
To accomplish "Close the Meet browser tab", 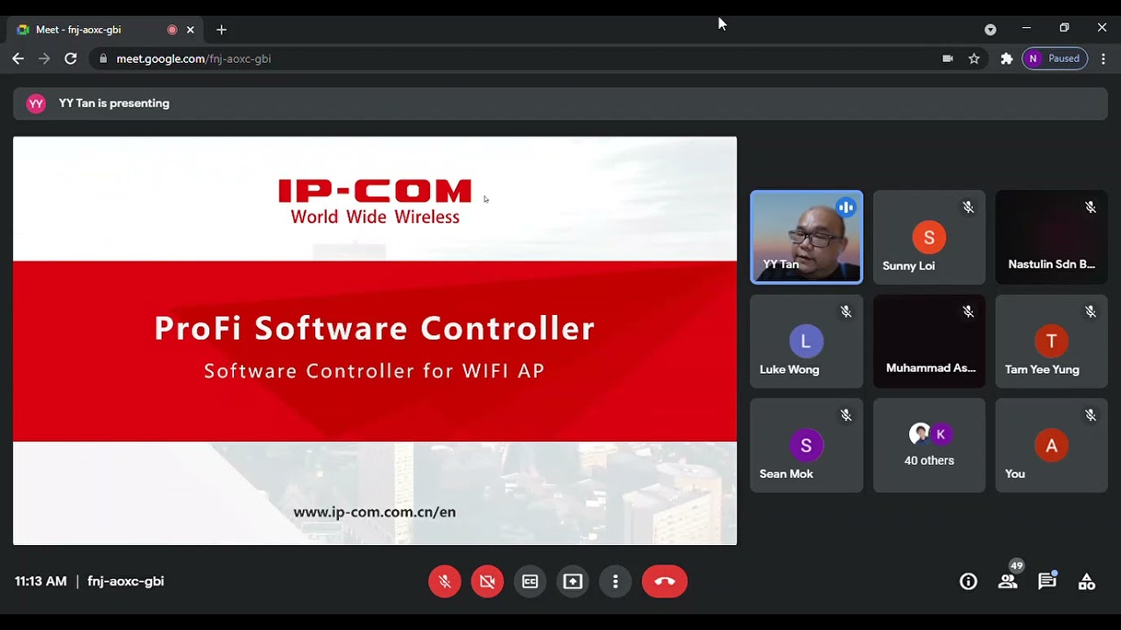I will tap(190, 30).
